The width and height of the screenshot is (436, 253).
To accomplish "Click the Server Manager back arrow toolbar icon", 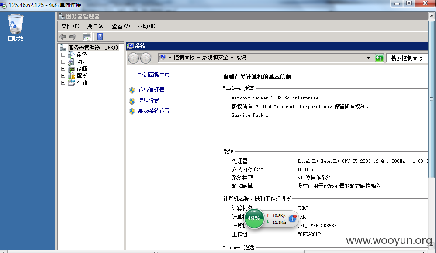I will (x=63, y=37).
